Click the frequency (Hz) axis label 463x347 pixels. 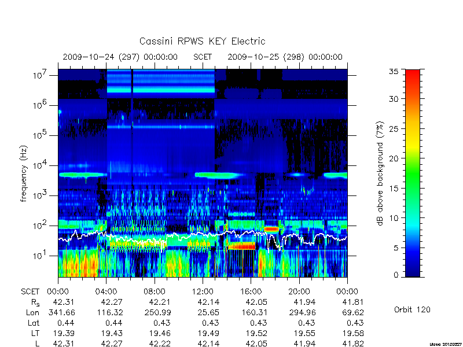[24, 173]
